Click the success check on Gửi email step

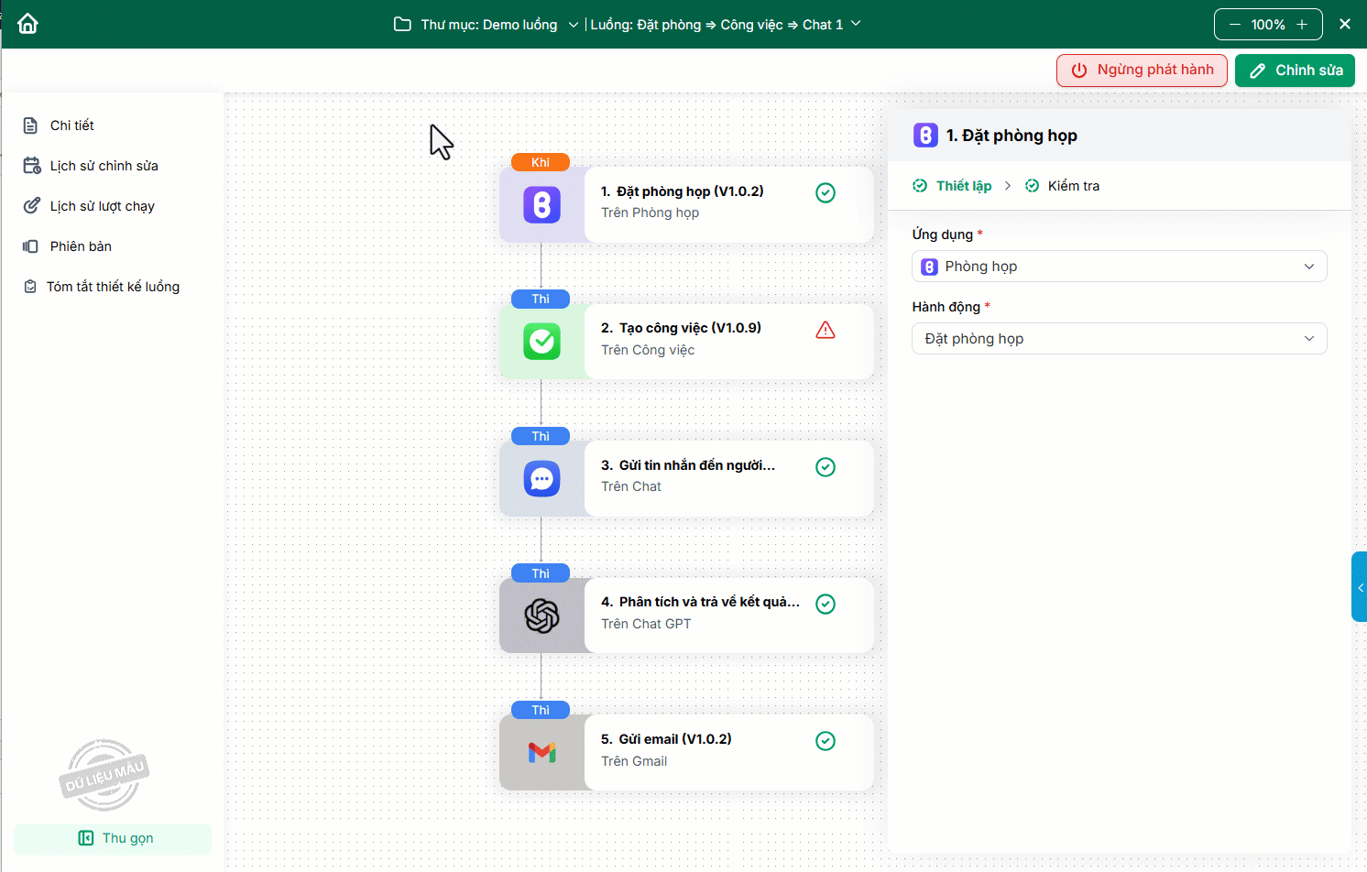[826, 741]
